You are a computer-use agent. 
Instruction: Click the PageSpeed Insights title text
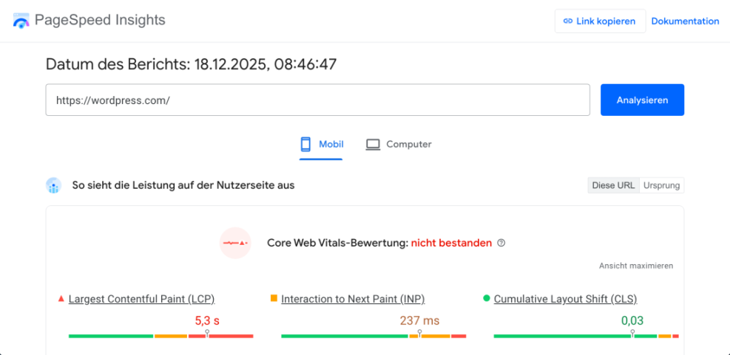click(x=100, y=21)
